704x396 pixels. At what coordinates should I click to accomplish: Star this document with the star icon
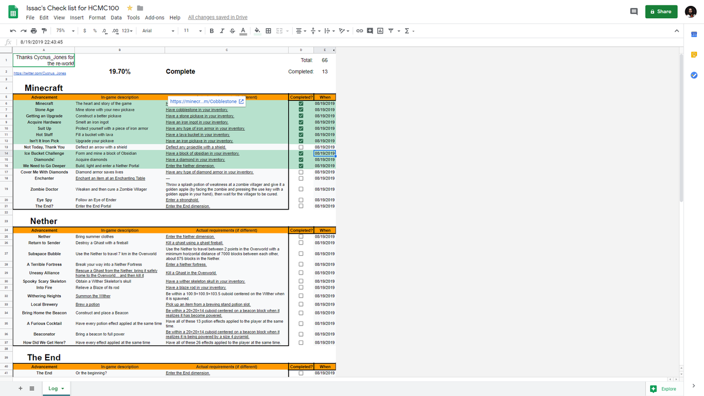coord(129,8)
